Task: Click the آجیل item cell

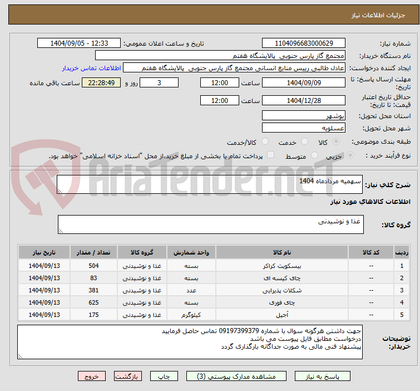Action: pos(282,315)
